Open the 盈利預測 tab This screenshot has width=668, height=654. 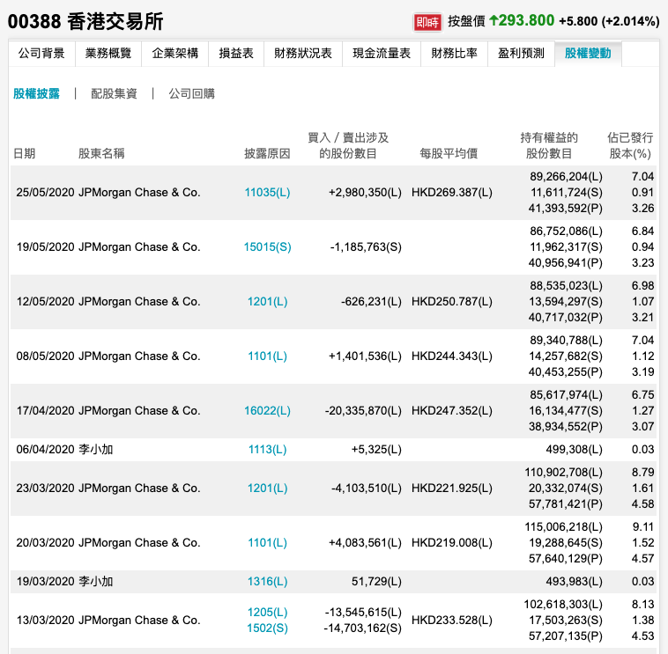point(521,53)
